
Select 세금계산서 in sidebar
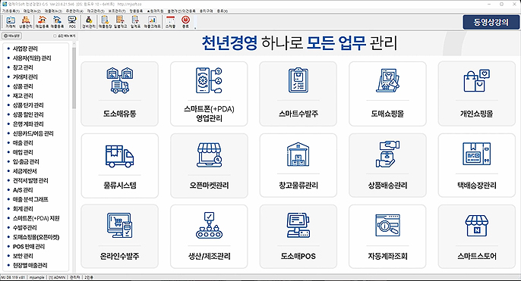(25, 171)
